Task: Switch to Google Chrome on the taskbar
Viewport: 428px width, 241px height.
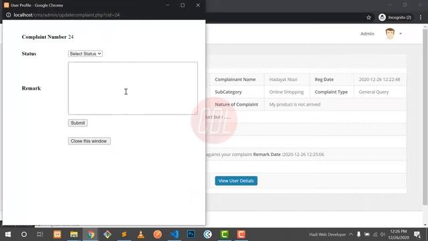Action: coord(91,234)
